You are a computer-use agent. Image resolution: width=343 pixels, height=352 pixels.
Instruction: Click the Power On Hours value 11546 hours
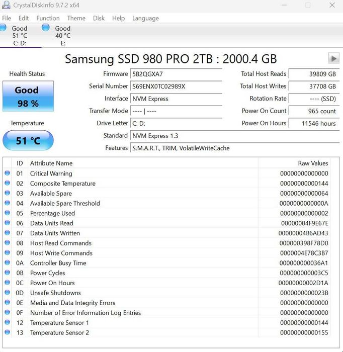point(314,124)
